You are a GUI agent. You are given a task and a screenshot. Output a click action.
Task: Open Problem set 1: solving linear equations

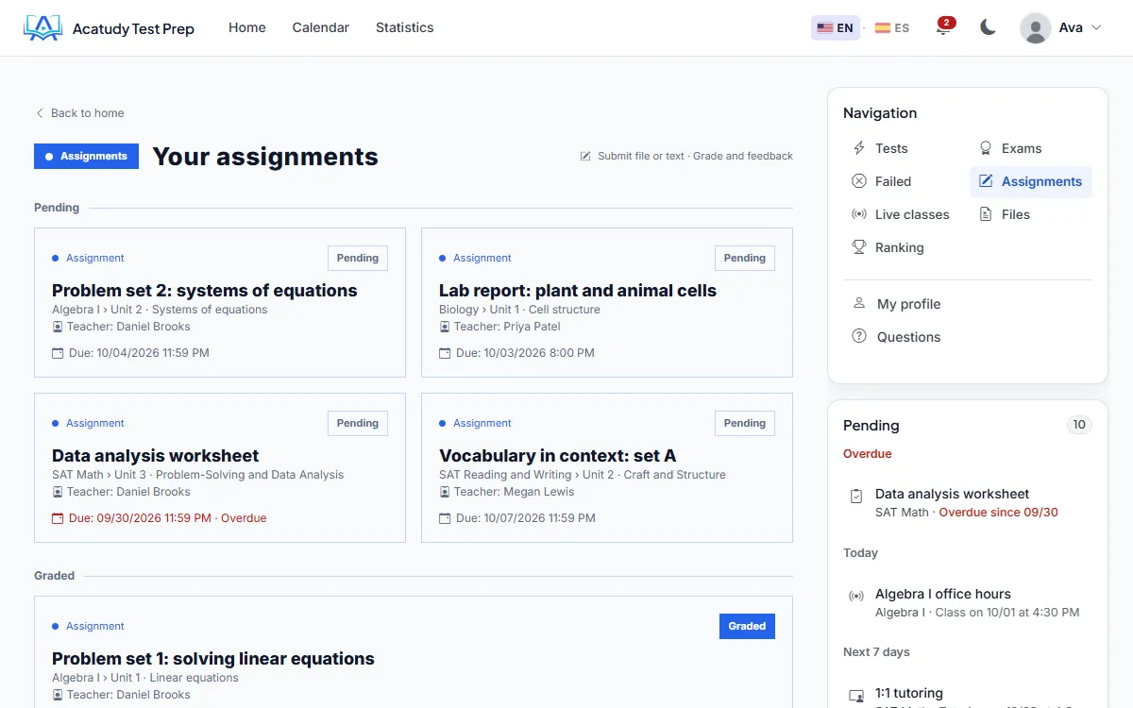[213, 659]
